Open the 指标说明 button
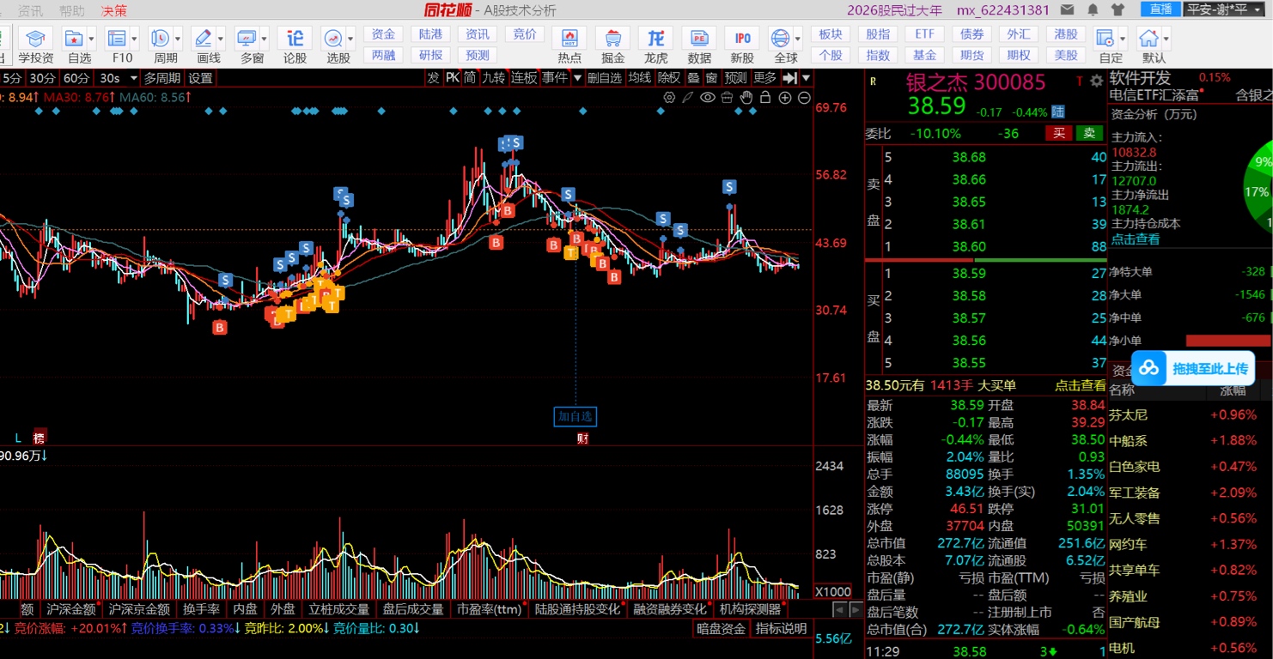The width and height of the screenshot is (1273, 659). (781, 628)
